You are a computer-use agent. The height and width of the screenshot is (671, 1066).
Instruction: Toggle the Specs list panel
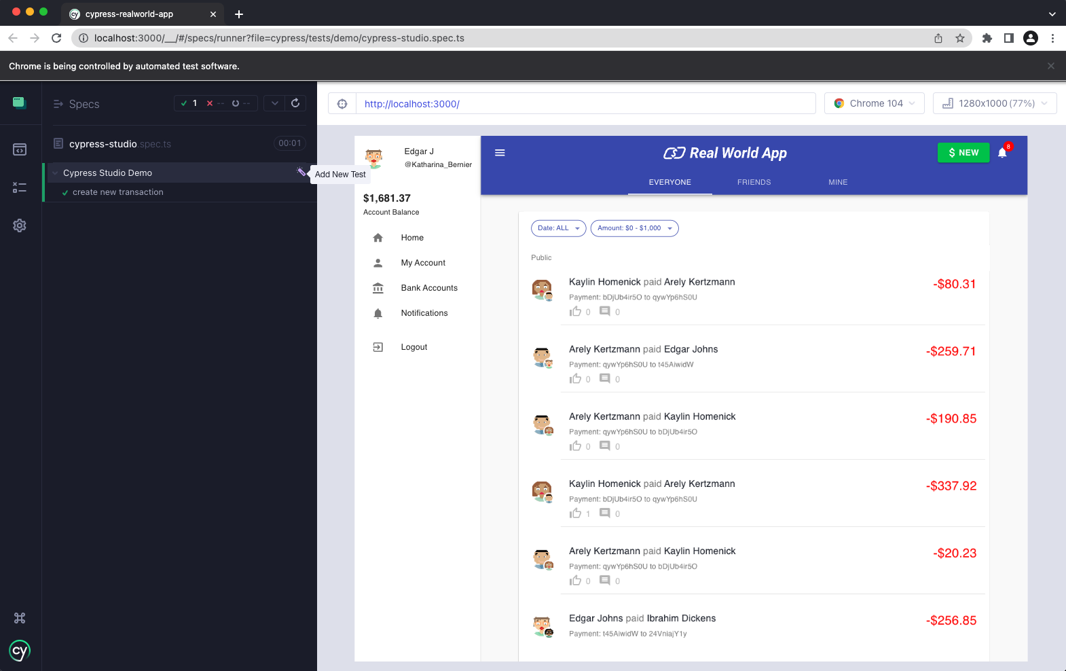(x=76, y=104)
